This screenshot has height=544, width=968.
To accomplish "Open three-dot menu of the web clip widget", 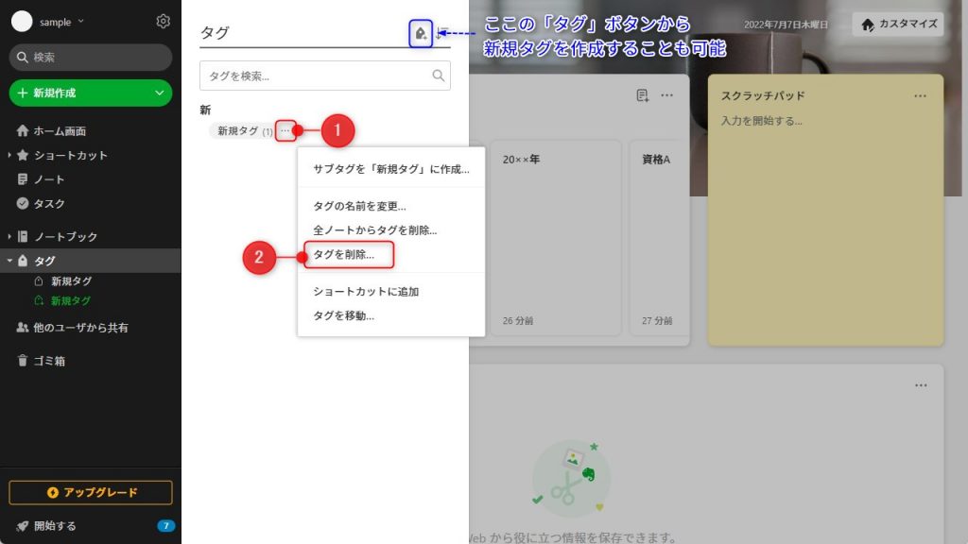I will [921, 385].
